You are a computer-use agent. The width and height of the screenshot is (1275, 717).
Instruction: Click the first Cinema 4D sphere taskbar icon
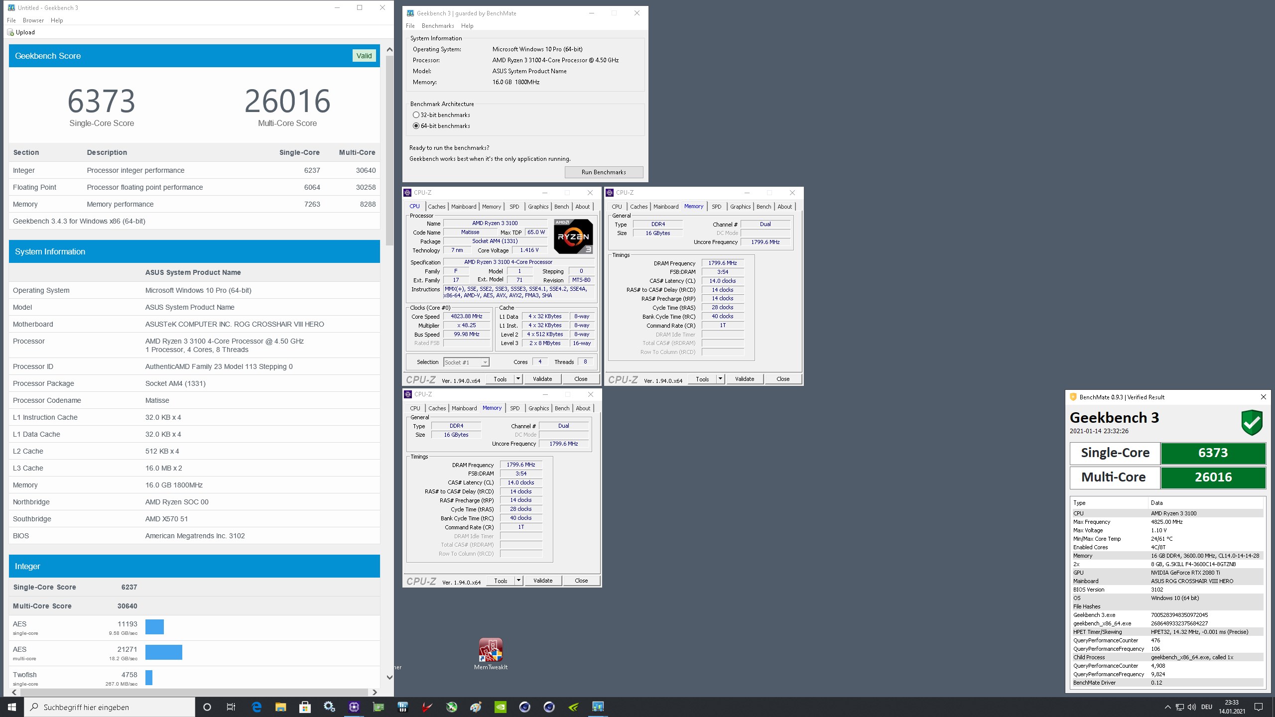coord(524,707)
